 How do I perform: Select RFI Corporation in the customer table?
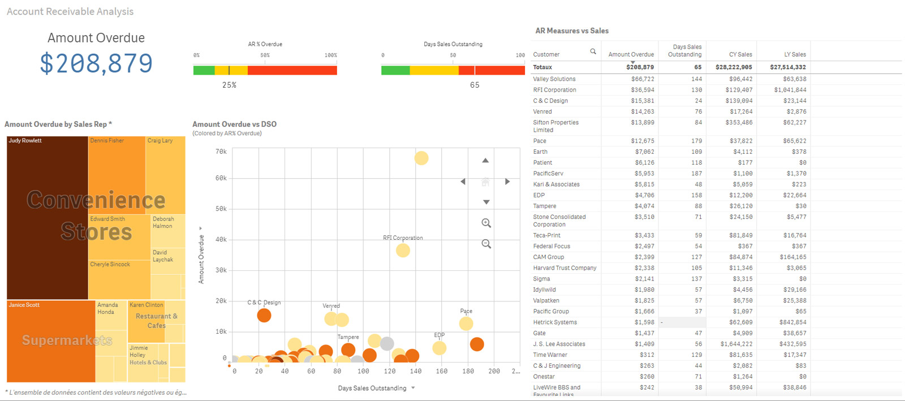point(554,90)
